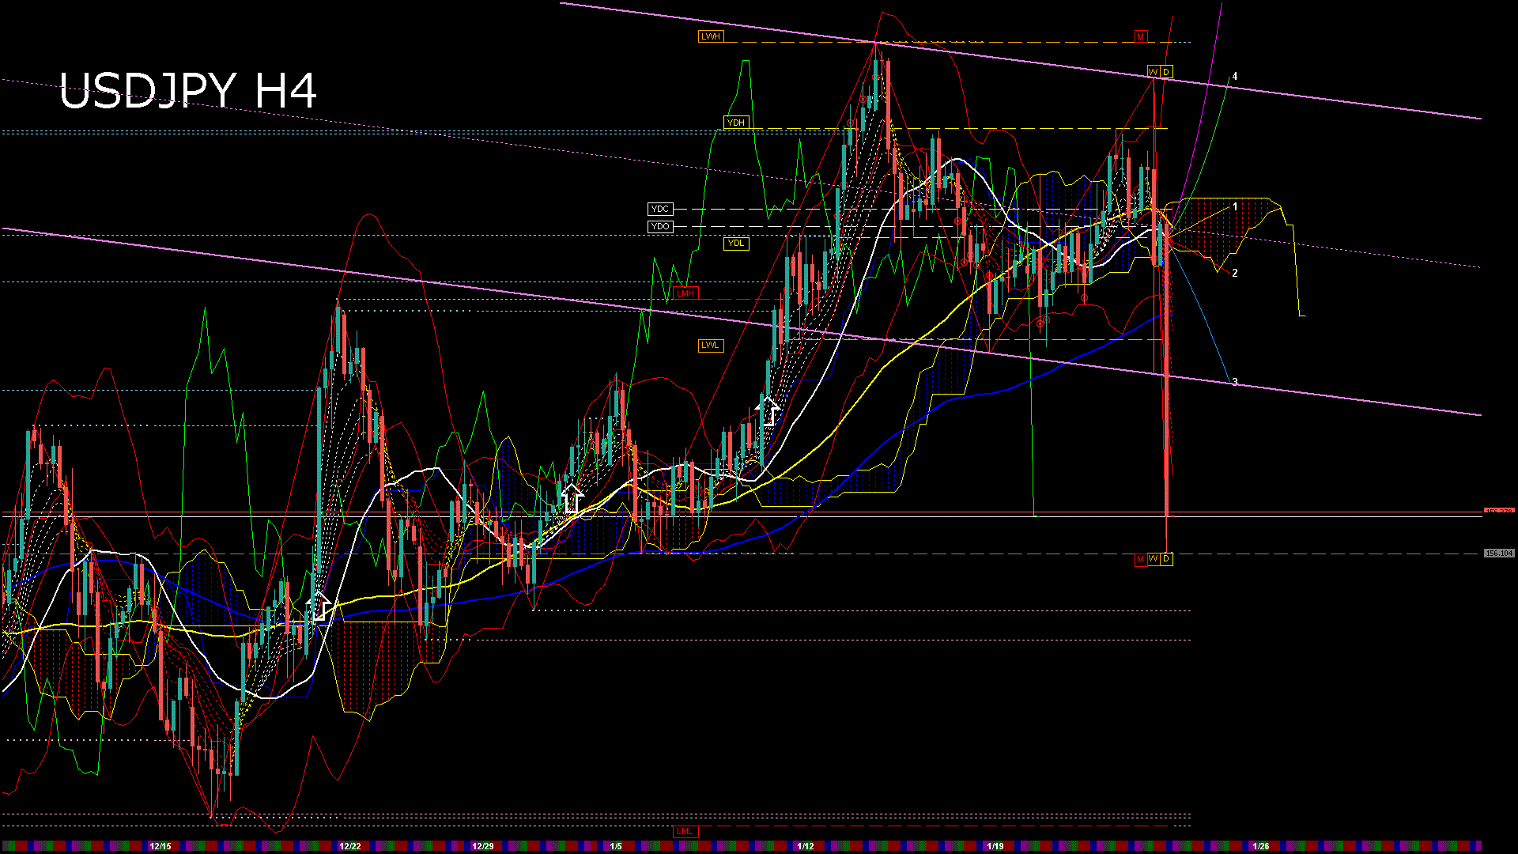Click the M box beside the 156.104 line

pos(1141,559)
